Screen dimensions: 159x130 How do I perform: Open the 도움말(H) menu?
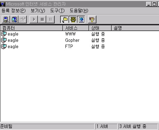79,11
